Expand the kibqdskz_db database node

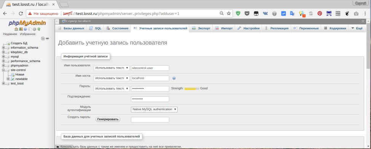(3, 52)
